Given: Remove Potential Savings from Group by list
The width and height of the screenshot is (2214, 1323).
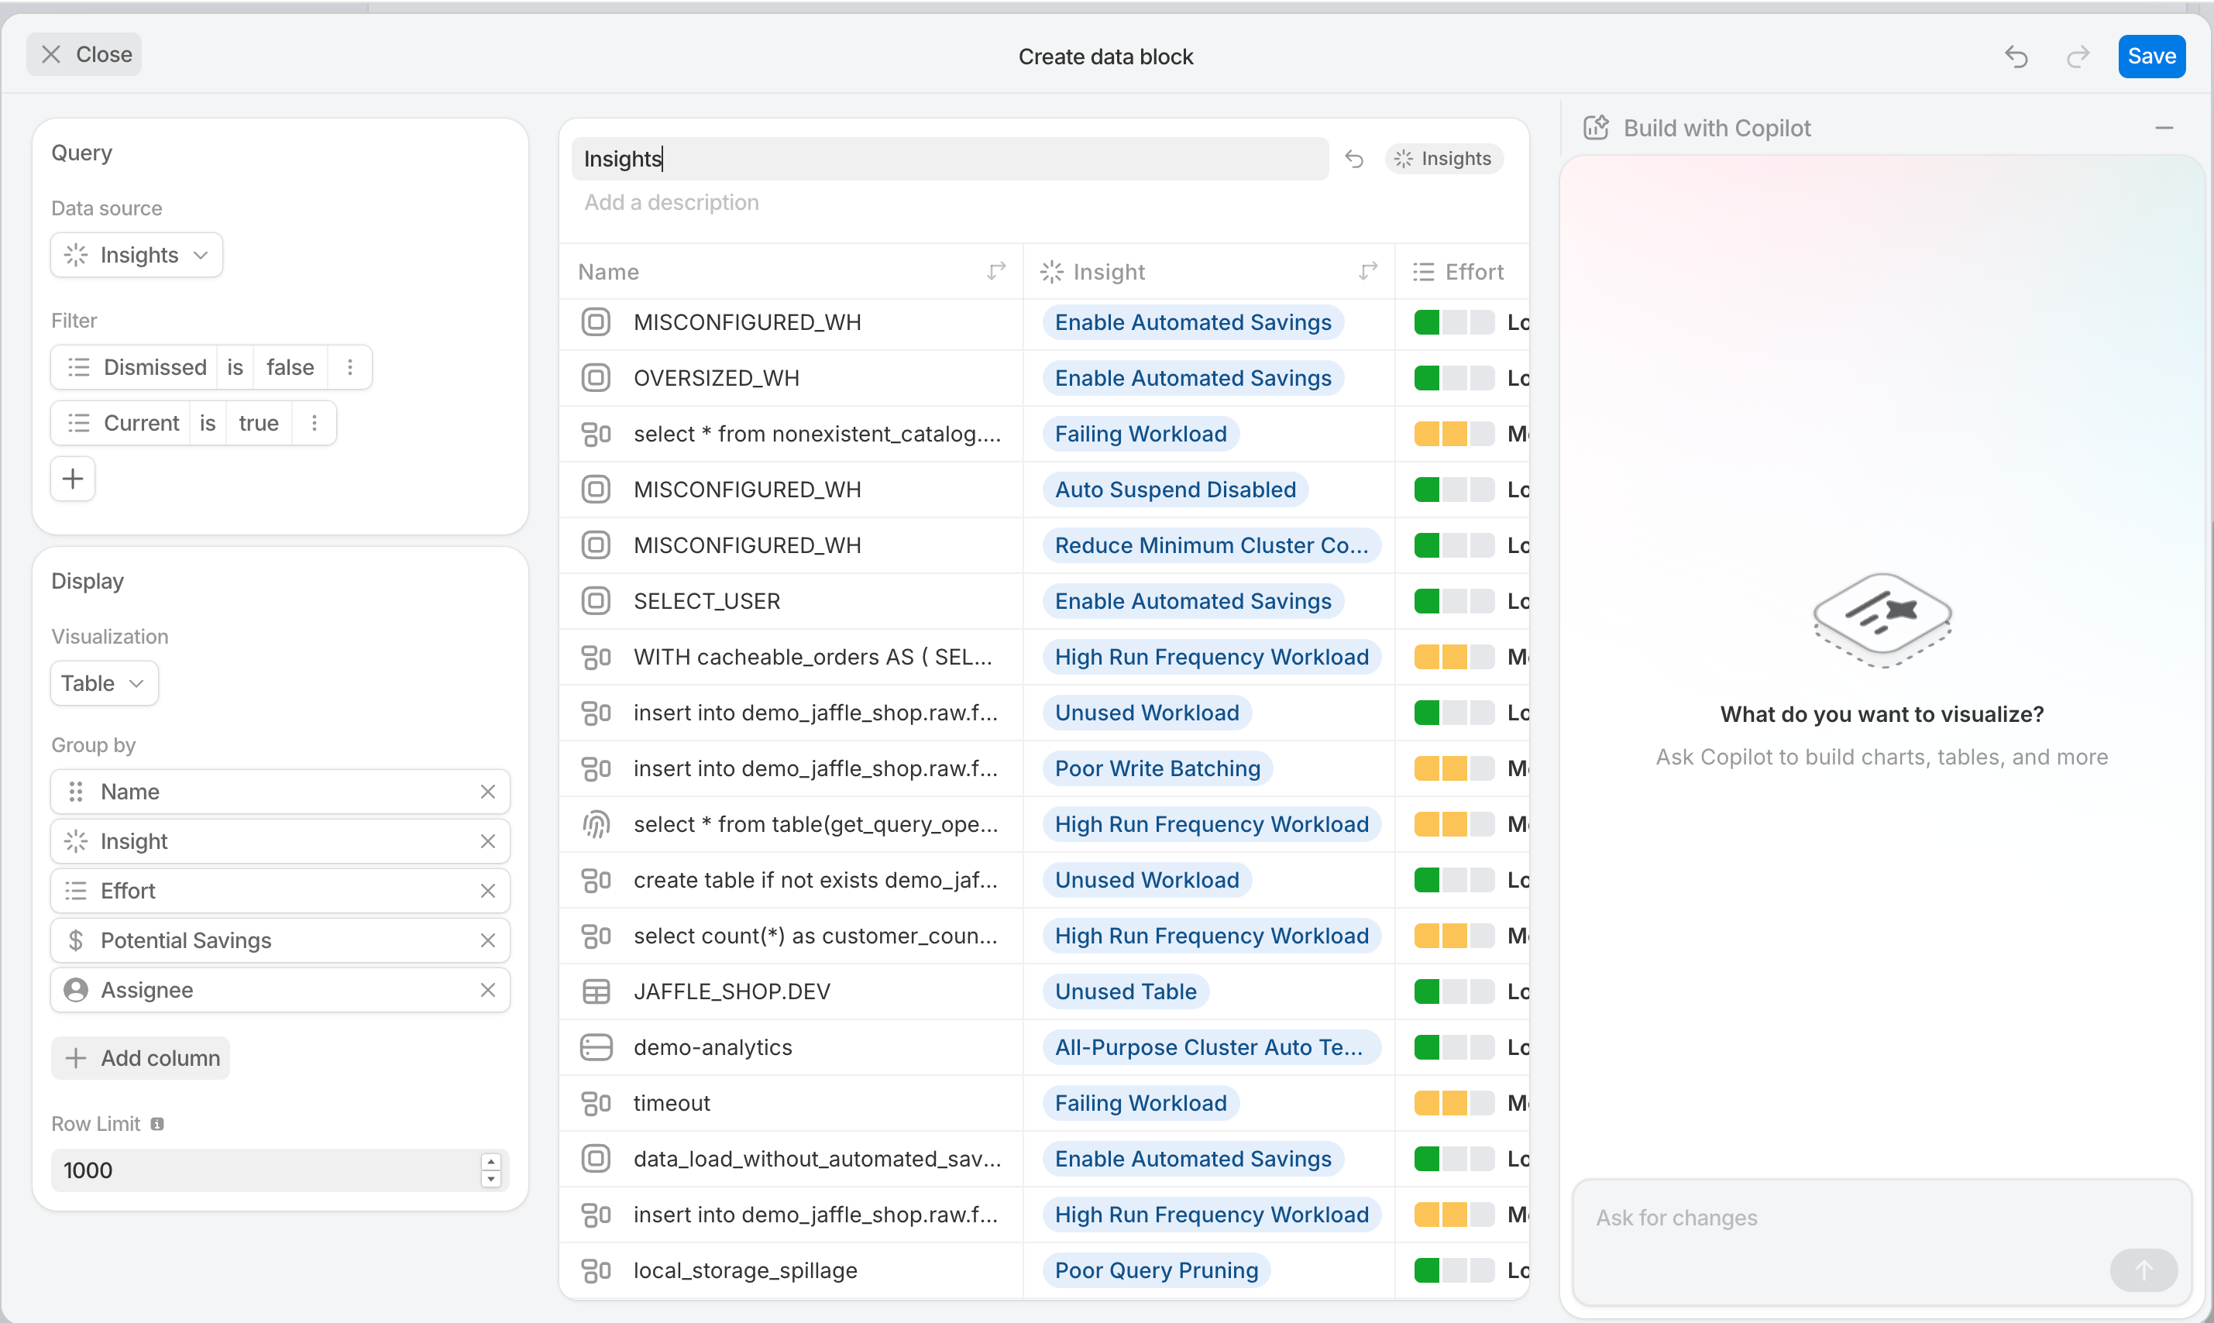Looking at the screenshot, I should tap(487, 940).
